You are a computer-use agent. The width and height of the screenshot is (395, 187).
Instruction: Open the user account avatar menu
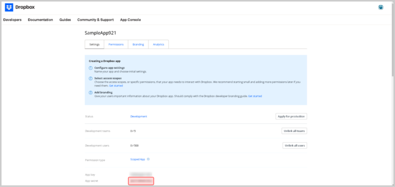coord(381,8)
